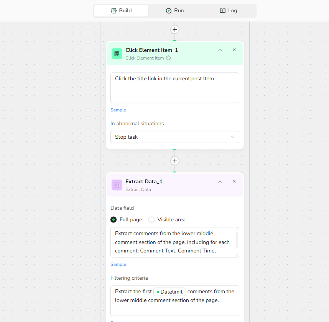Click the title link instruction text box
This screenshot has height=322, width=329.
175,88
